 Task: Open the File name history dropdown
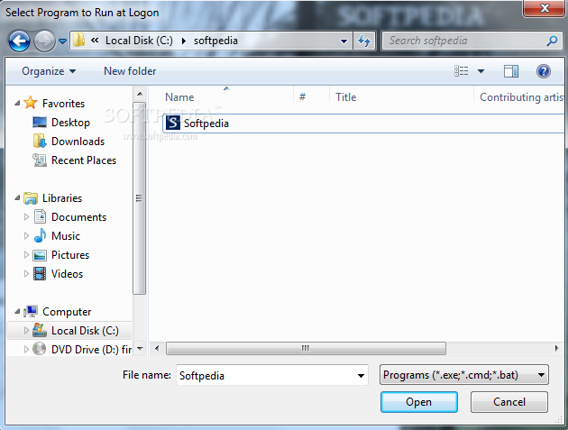click(361, 375)
